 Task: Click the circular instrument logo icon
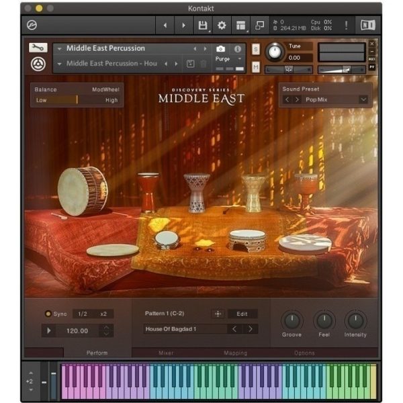[x=38, y=64]
